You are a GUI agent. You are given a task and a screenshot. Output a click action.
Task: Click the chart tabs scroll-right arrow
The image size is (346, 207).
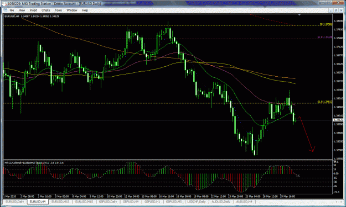point(340,201)
